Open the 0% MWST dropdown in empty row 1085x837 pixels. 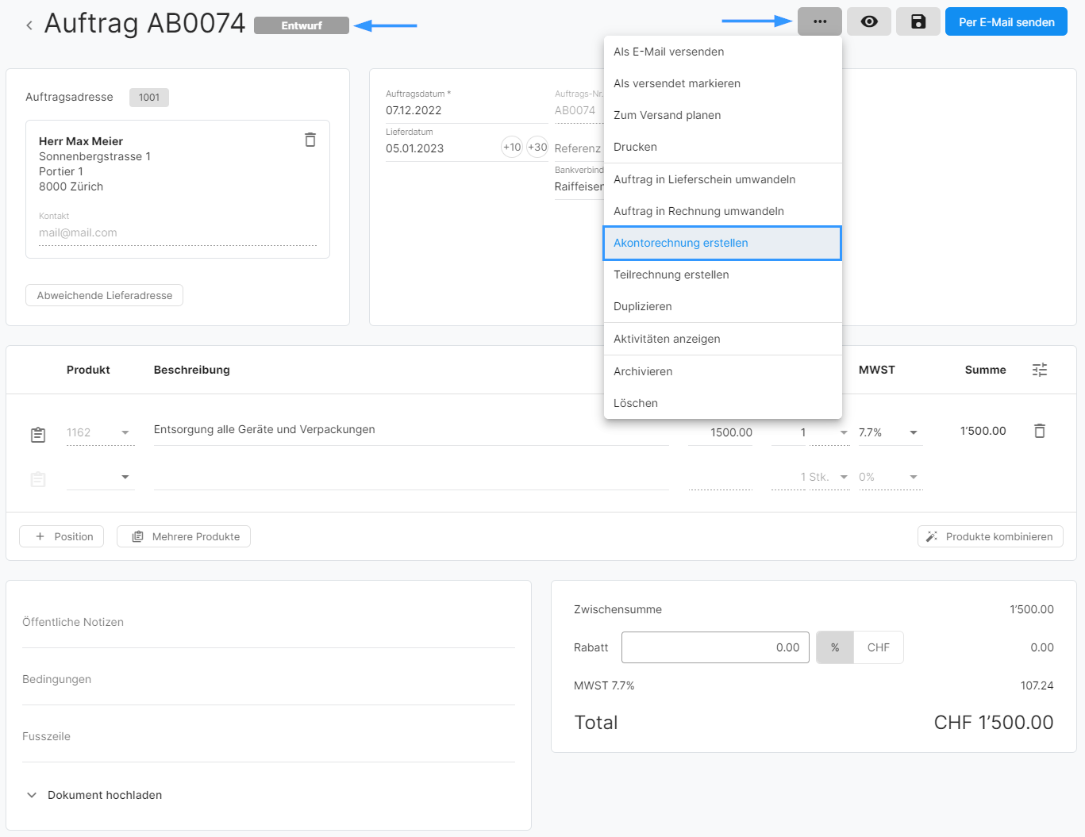(914, 477)
